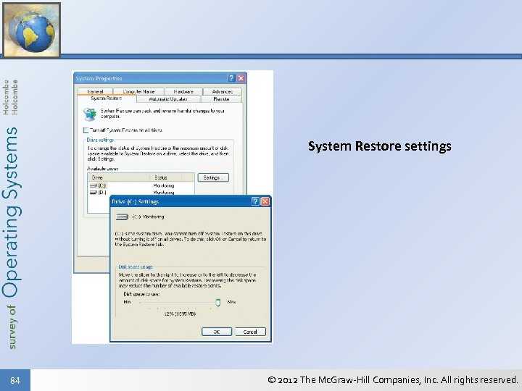Open the General tab in System Properties

pyautogui.click(x=95, y=91)
